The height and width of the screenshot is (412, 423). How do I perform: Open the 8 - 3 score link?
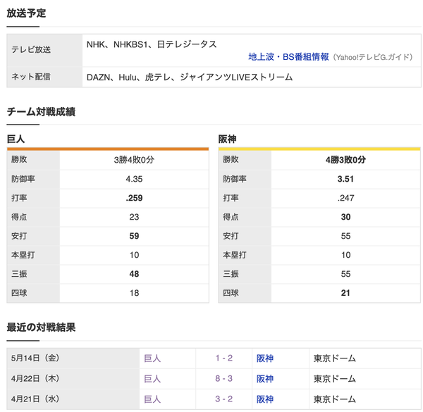click(223, 379)
